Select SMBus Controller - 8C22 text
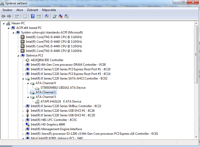 66,106
